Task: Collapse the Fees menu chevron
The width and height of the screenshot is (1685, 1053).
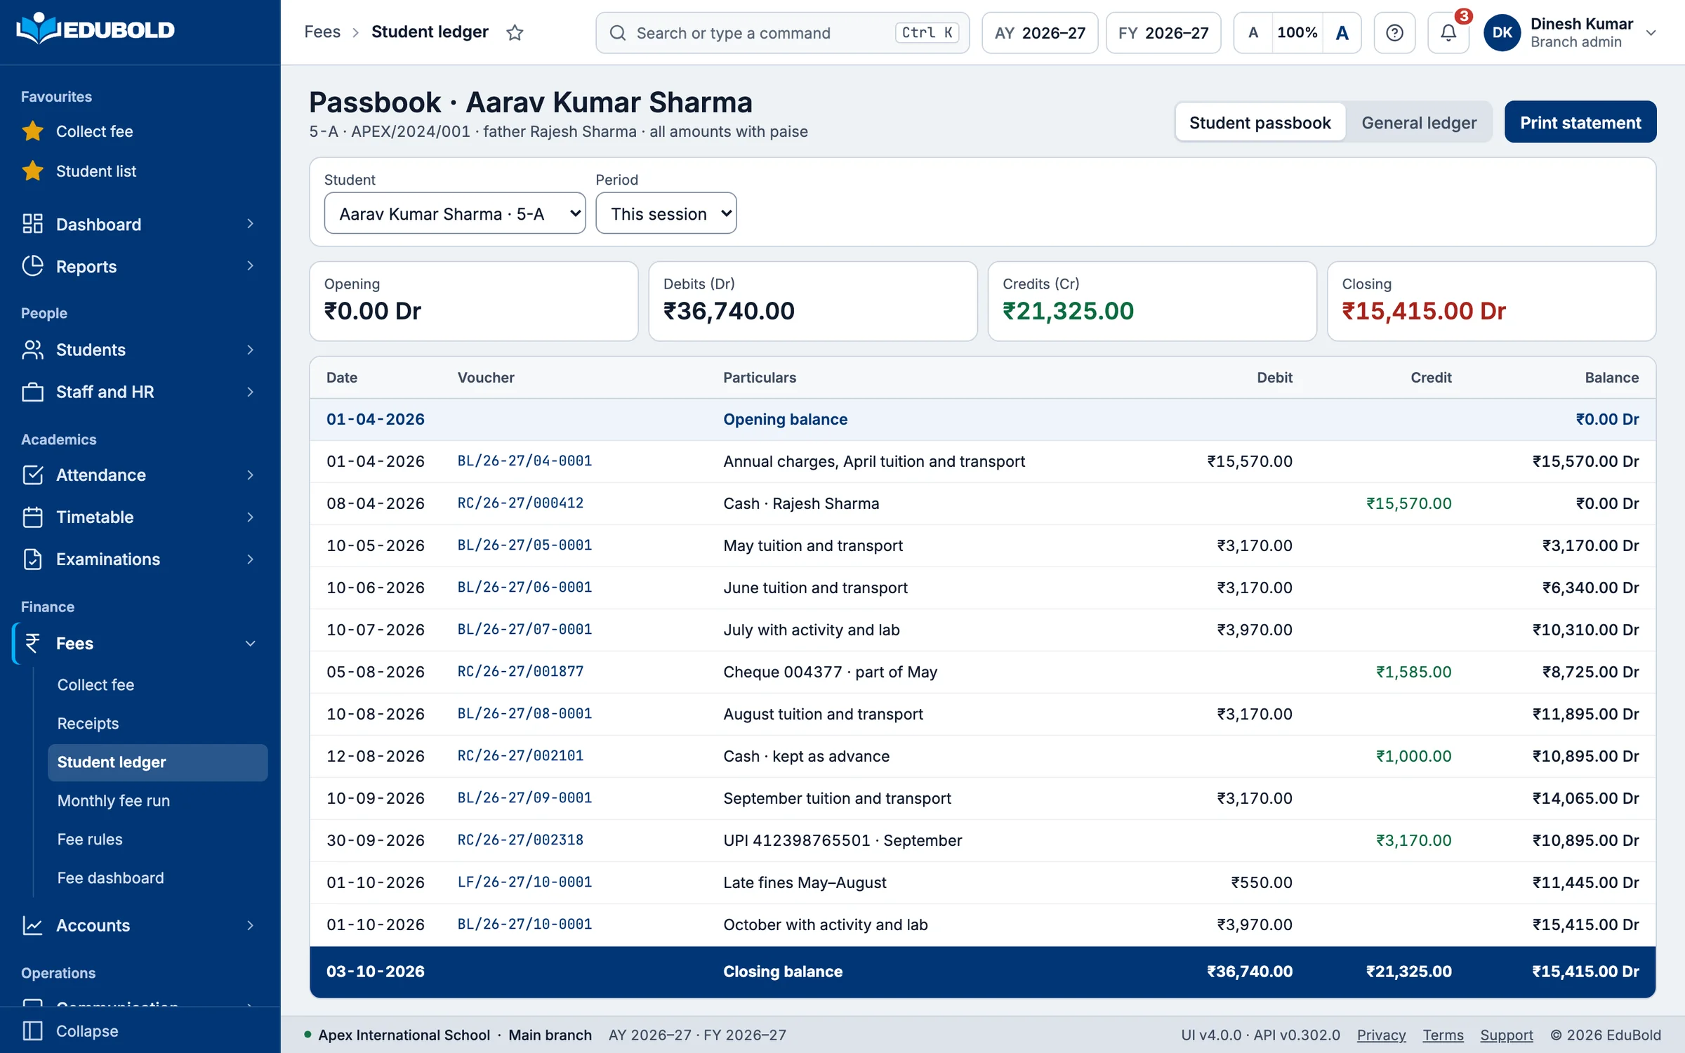Action: tap(250, 643)
